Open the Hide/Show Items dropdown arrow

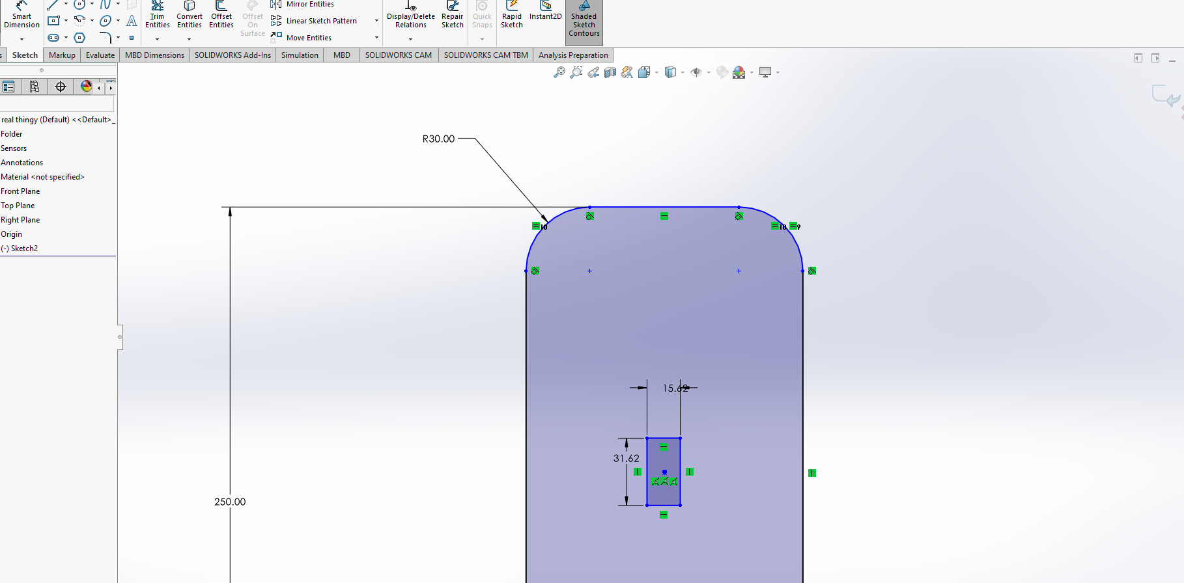[x=709, y=73]
